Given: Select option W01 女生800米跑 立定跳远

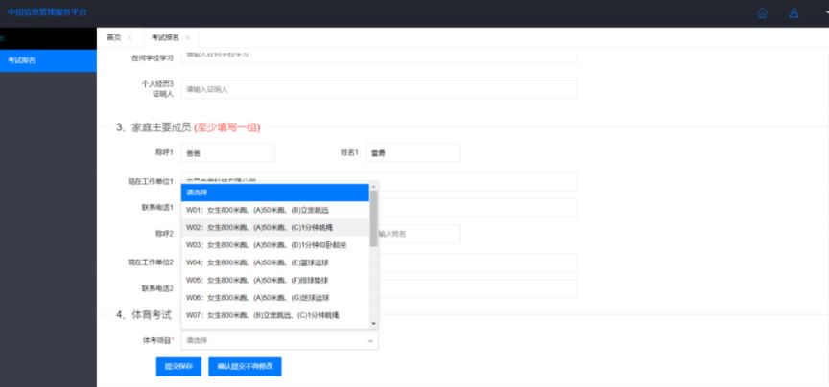Looking at the screenshot, I should [x=275, y=210].
